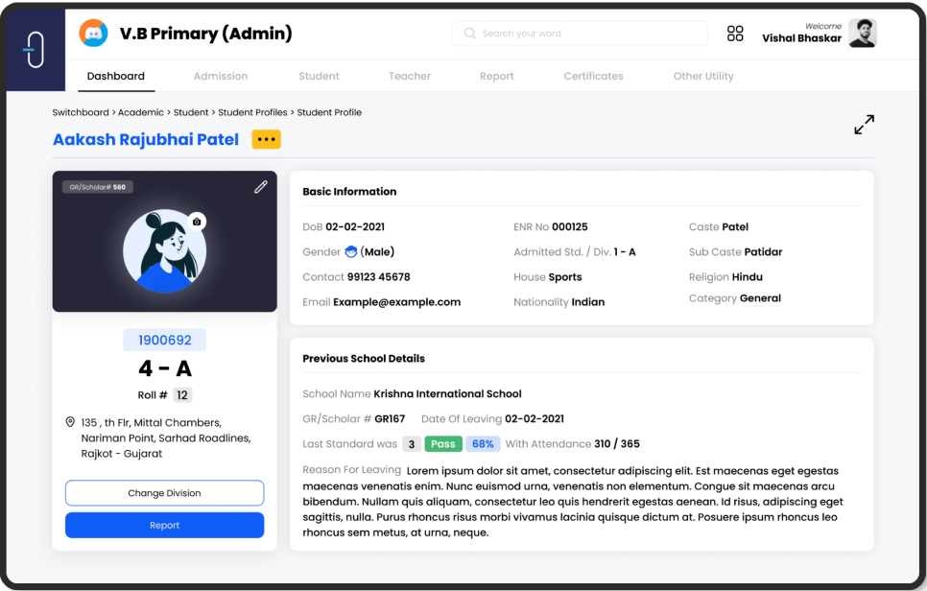Click the expand fullscreen arrows icon

pyautogui.click(x=864, y=125)
